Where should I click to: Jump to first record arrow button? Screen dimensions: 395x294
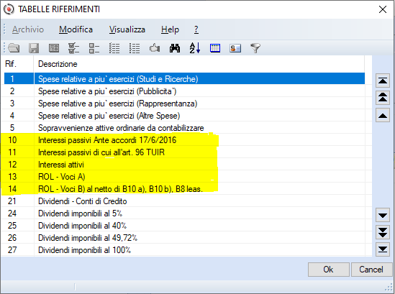pyautogui.click(x=383, y=81)
